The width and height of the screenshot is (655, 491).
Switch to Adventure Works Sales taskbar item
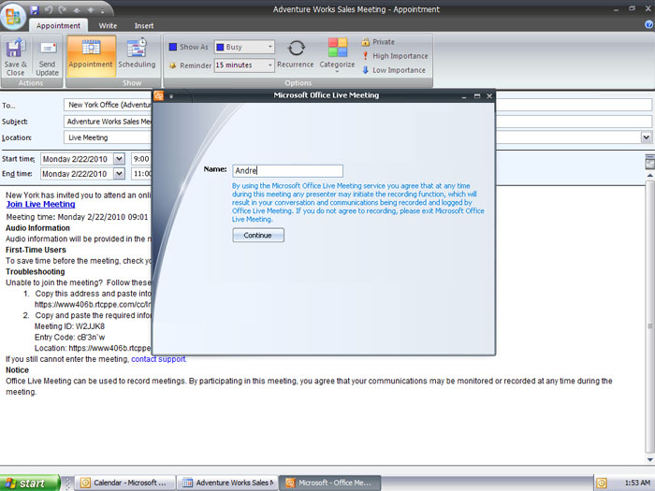coord(227,483)
